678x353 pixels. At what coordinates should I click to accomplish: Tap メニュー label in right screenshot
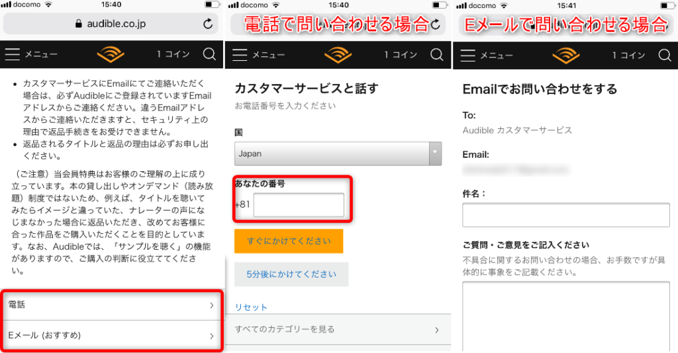(497, 56)
